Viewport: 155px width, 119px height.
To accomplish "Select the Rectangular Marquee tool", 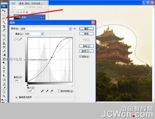I will tap(4, 14).
